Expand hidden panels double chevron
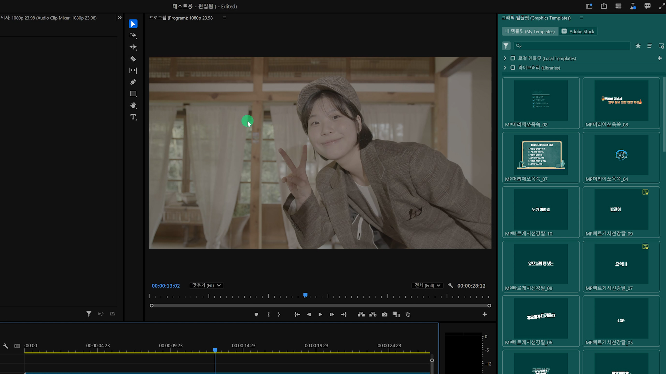The width and height of the screenshot is (666, 374). click(120, 18)
